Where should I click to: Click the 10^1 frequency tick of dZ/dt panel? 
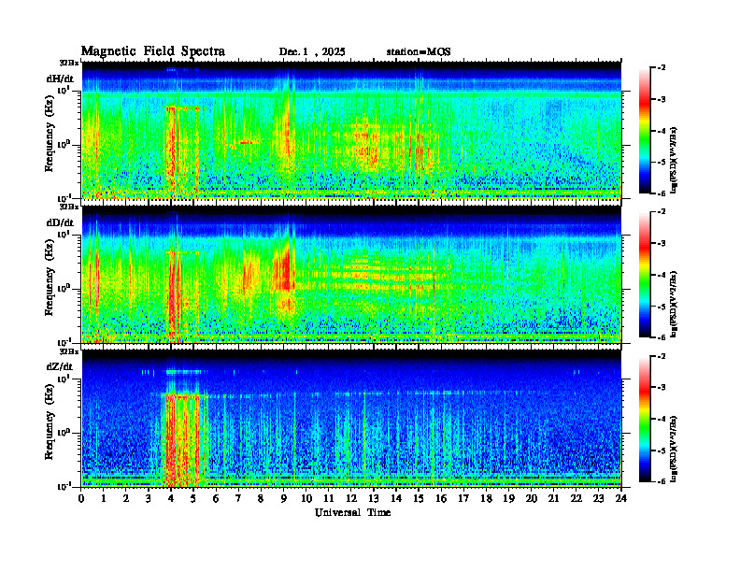(x=64, y=379)
